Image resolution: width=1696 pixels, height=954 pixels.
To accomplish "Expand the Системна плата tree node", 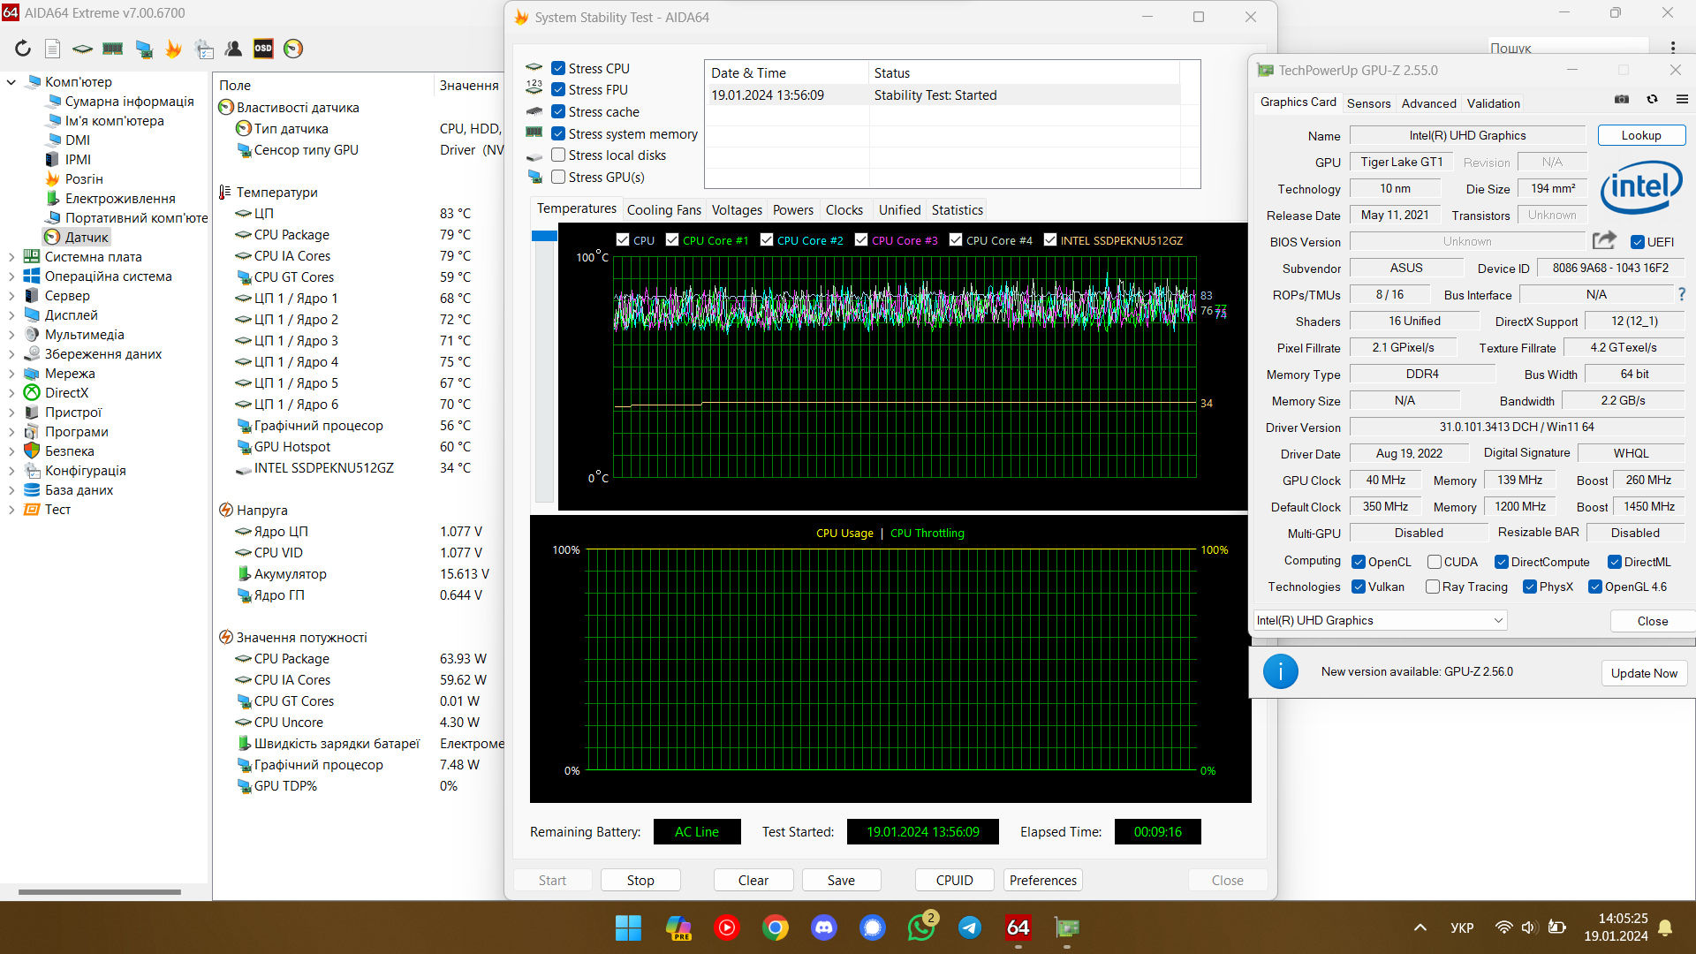I will 11,257.
